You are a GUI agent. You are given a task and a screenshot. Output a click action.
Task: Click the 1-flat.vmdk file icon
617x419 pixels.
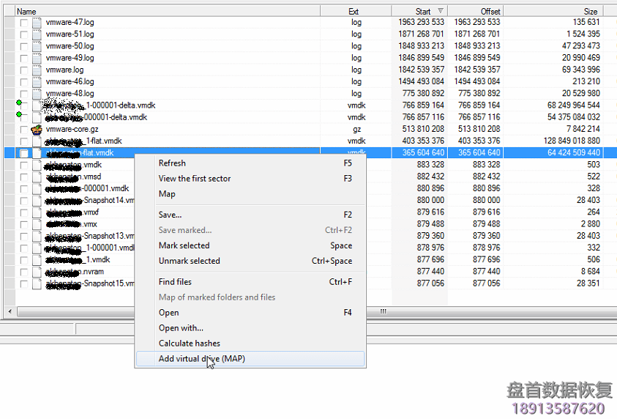point(37,141)
